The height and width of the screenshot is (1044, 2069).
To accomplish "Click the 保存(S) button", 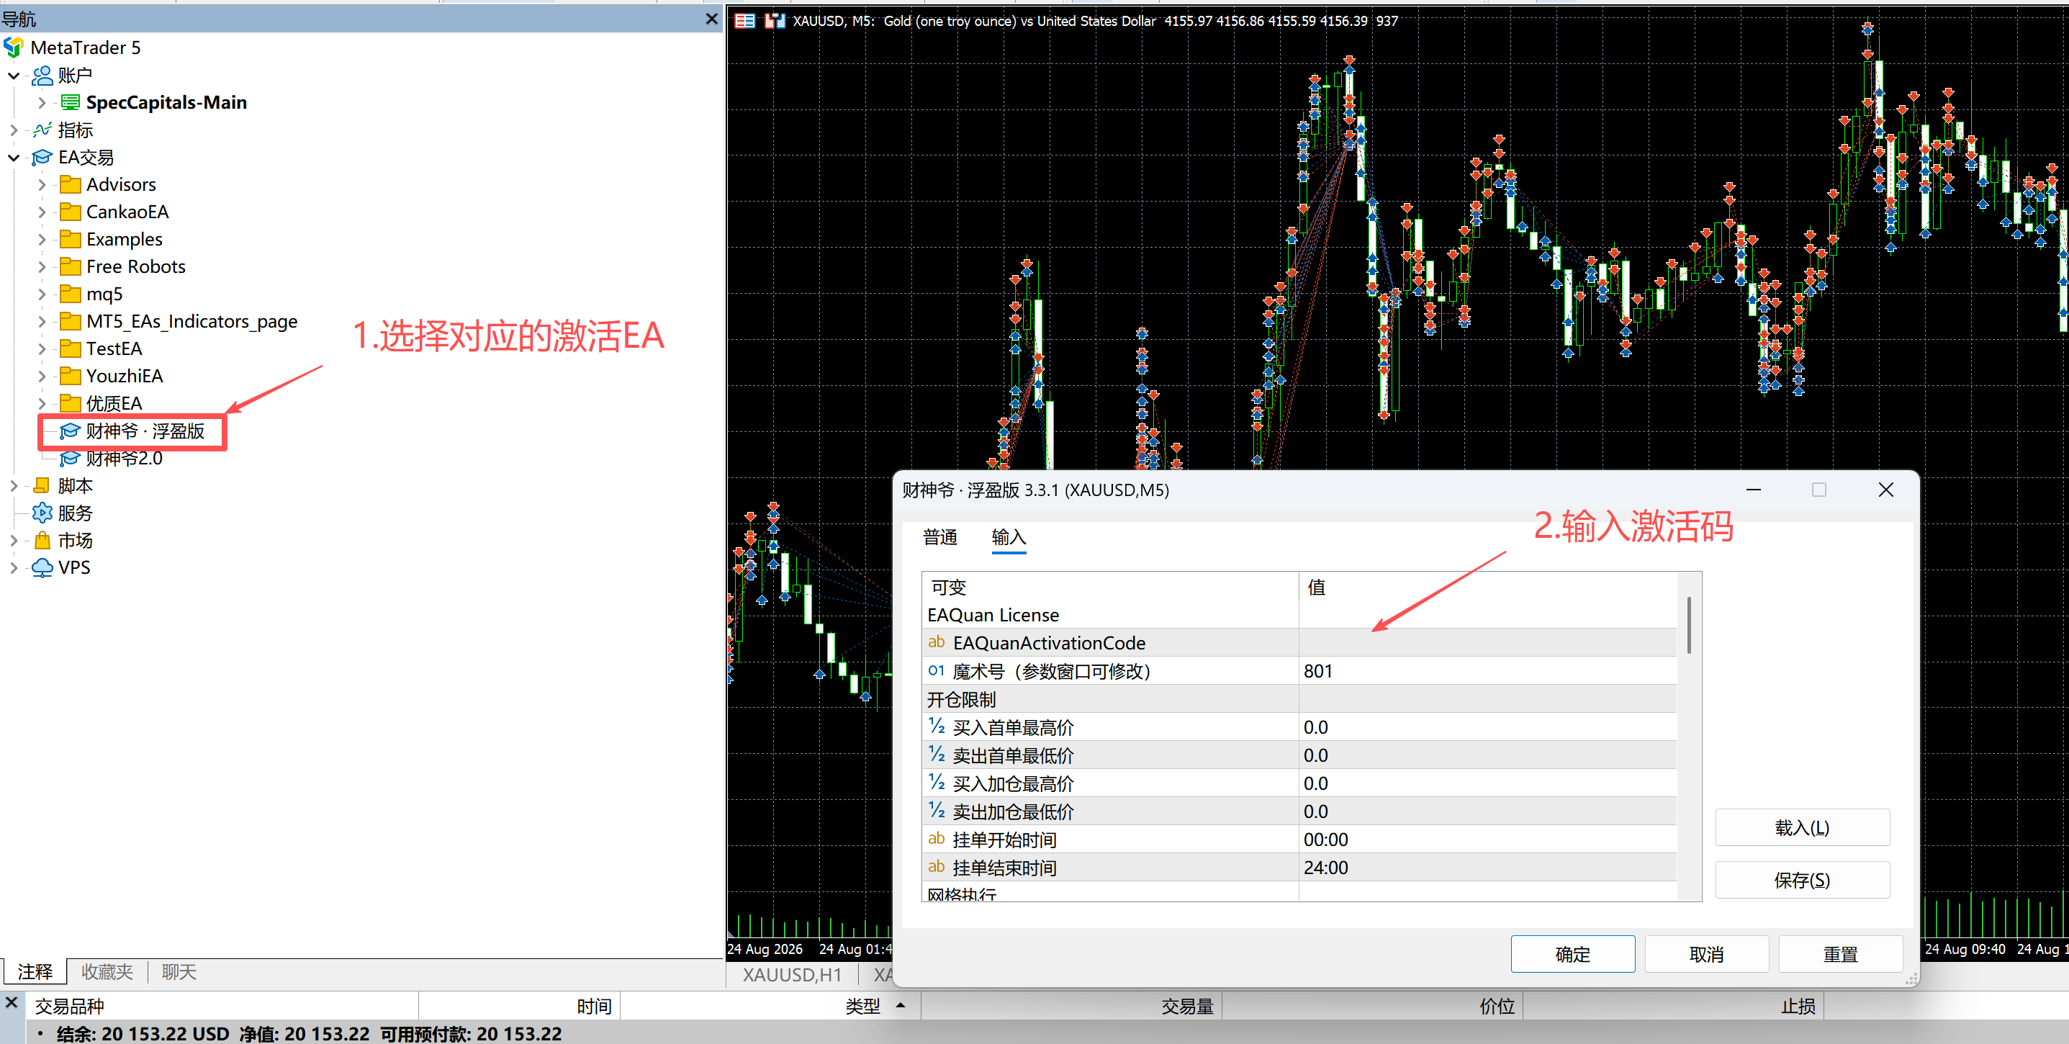I will [1803, 880].
